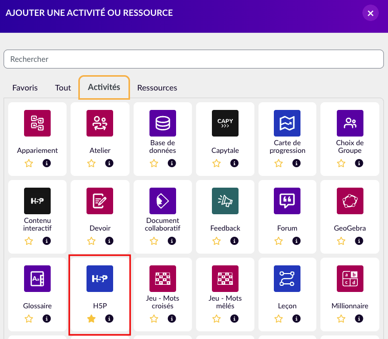Star the Devoir activity as favorite
This screenshot has height=339, width=388.
point(92,241)
